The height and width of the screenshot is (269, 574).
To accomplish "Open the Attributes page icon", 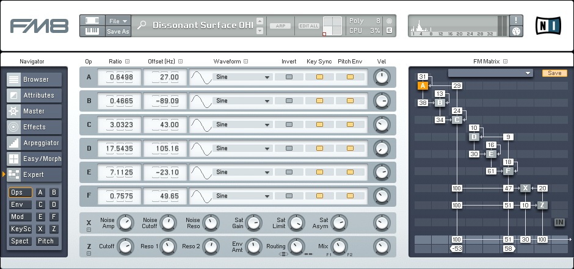I will click(14, 95).
